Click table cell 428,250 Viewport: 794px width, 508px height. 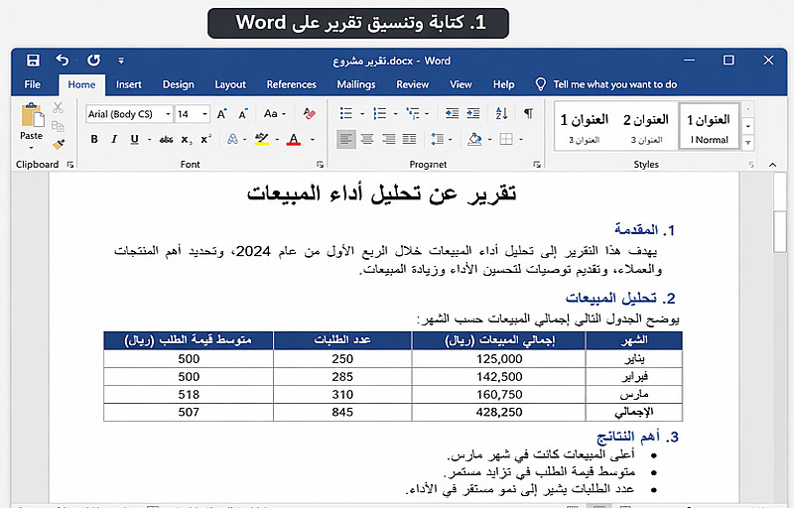(x=499, y=413)
